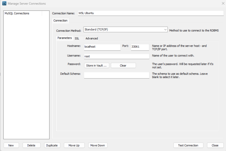Click the MySQL Connections list header
Screen dimensions: 226x151
click(x=23, y=13)
